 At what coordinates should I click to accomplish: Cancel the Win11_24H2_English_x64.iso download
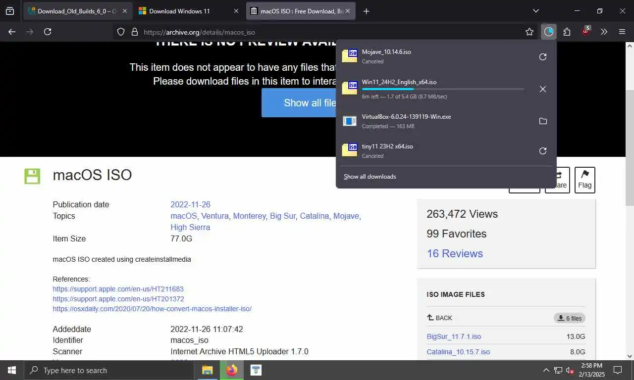coord(543,89)
